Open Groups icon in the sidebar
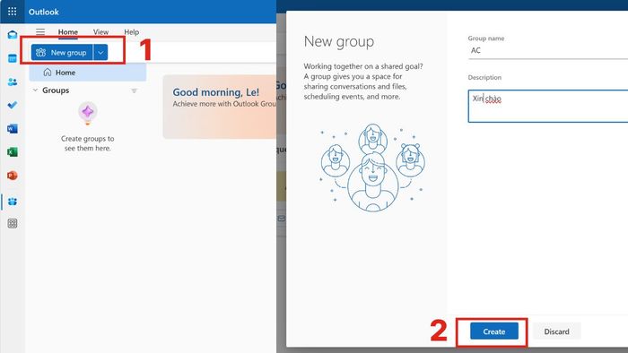This screenshot has height=353, width=628. [x=13, y=201]
